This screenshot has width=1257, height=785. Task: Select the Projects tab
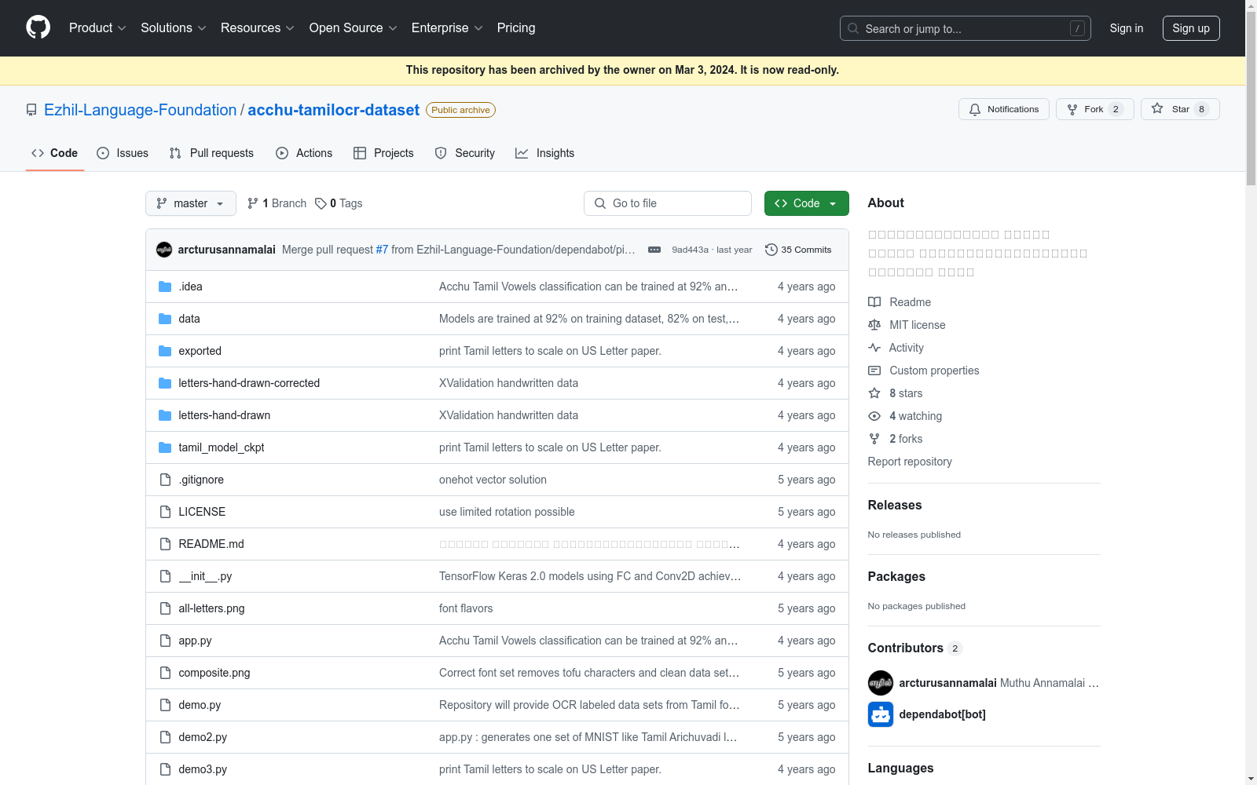383,153
